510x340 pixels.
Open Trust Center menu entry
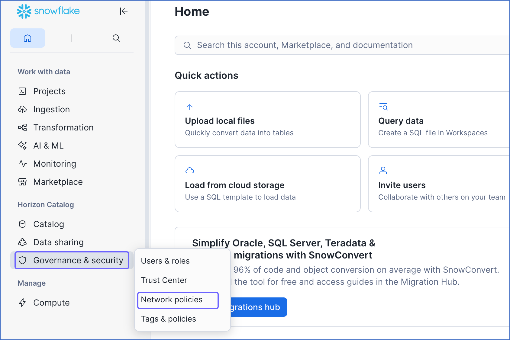coord(164,280)
